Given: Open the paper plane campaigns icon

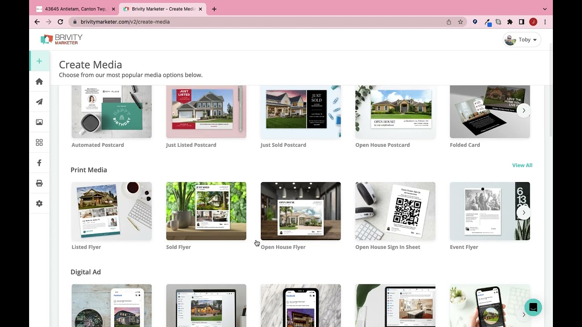Looking at the screenshot, I should 39,102.
